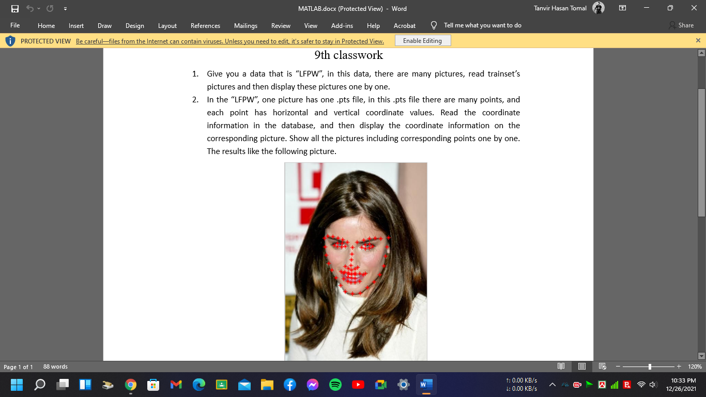Switch to Read Mode via status bar icon
706x397 pixels.
pos(561,367)
